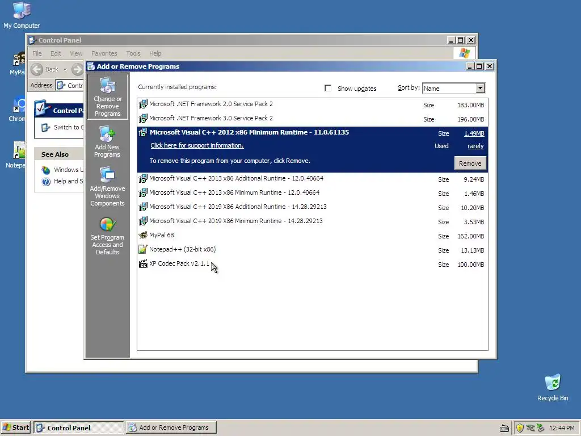
Task: Select the MyPal 68 entry
Action: click(x=313, y=236)
